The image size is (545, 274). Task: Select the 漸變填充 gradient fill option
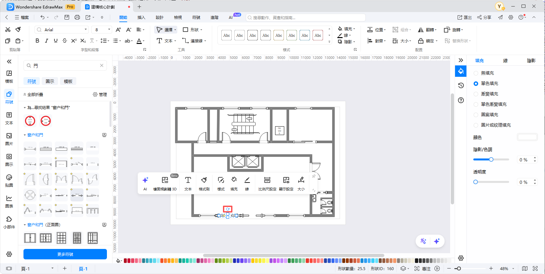[476, 94]
